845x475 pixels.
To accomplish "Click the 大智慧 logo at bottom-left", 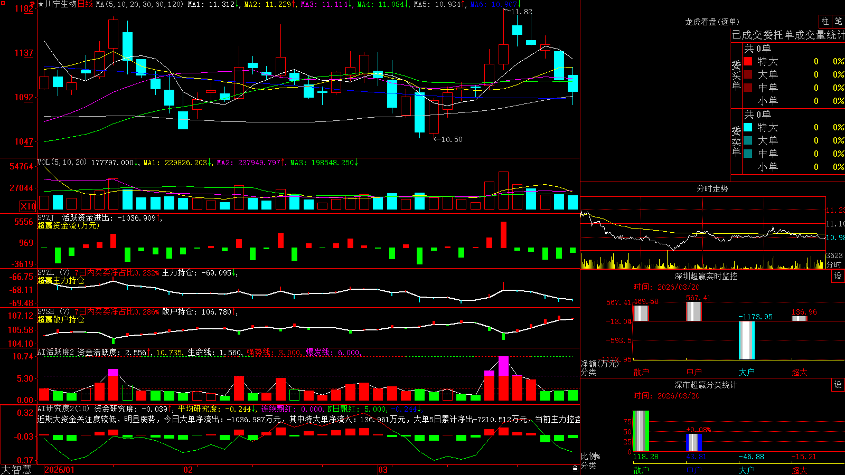I will click(x=16, y=470).
